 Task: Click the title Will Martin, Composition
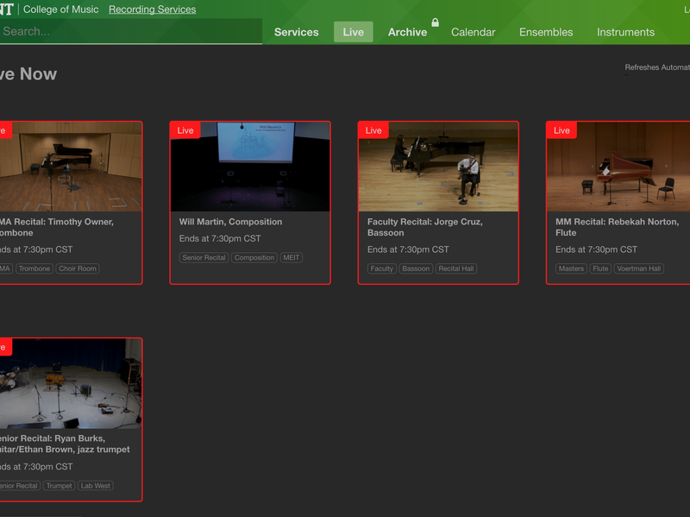coord(230,222)
